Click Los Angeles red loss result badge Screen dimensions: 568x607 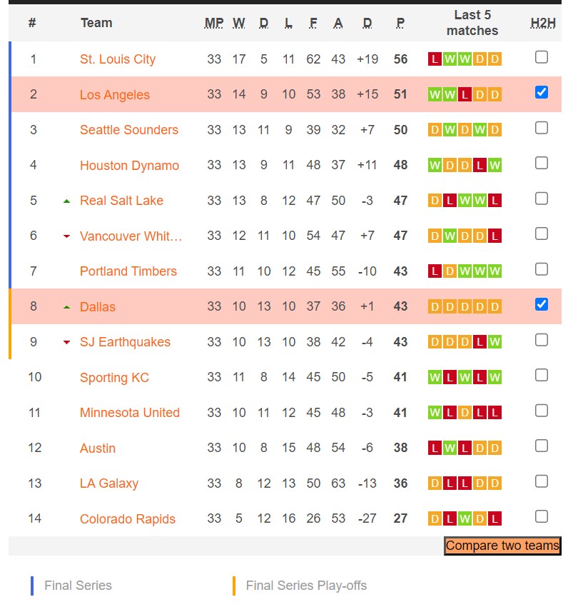(465, 94)
